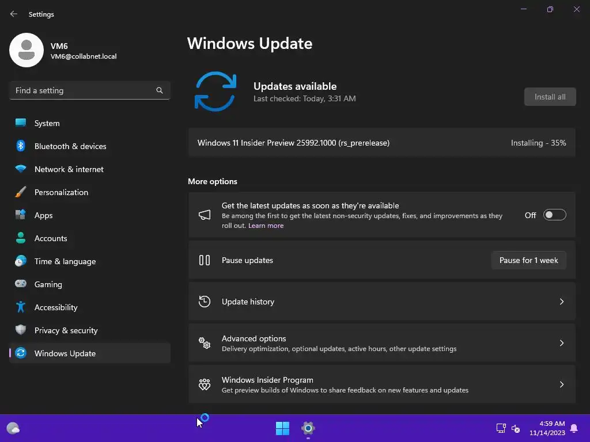Click the Accounts person icon
Image resolution: width=590 pixels, height=442 pixels.
[x=21, y=238]
